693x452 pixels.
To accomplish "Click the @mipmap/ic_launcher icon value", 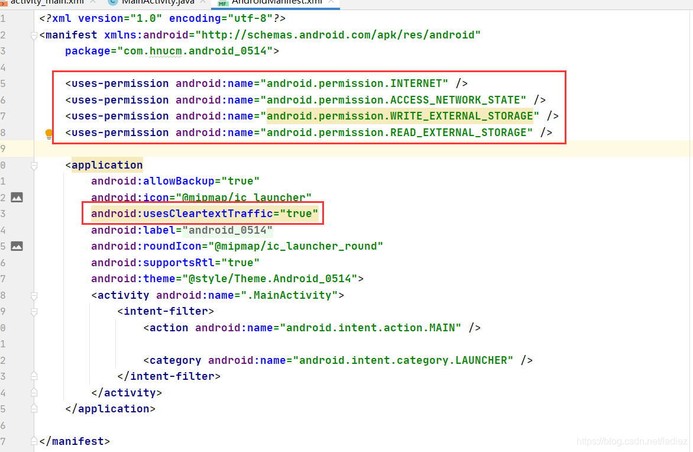I will [244, 197].
